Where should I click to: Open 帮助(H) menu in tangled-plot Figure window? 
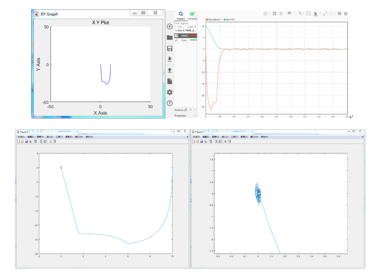click(x=265, y=137)
